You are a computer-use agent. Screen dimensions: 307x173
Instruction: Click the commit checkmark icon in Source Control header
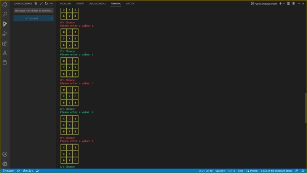point(41,3)
